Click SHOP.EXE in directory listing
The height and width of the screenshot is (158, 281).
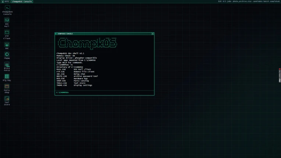pyautogui.click(x=61, y=81)
